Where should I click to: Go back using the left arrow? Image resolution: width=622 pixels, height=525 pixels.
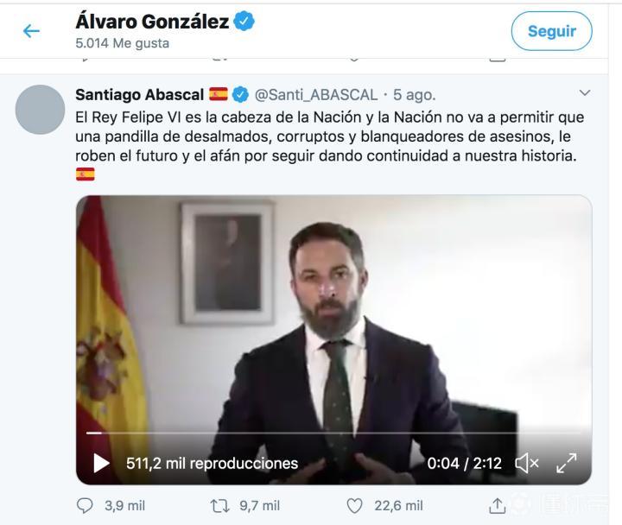[x=31, y=31]
